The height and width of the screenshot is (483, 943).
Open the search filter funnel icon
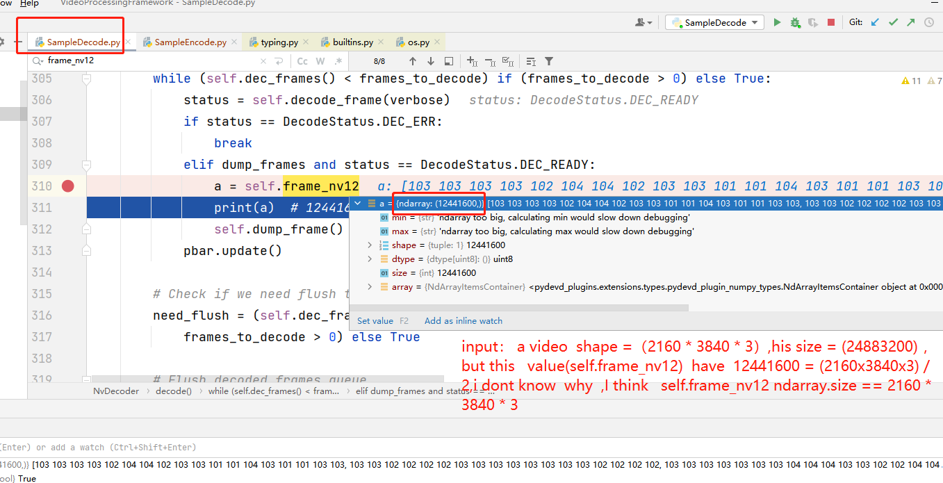[x=548, y=60]
